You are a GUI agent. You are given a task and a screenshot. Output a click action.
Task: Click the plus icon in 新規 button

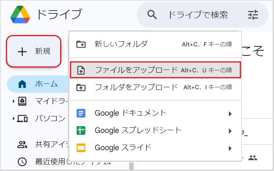[22, 52]
